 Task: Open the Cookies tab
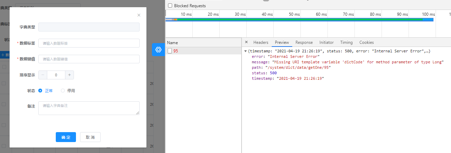click(x=366, y=42)
